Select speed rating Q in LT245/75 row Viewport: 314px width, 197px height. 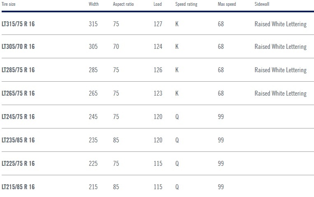click(x=177, y=117)
